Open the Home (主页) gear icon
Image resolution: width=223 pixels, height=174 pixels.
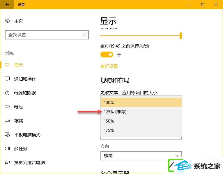point(7,21)
